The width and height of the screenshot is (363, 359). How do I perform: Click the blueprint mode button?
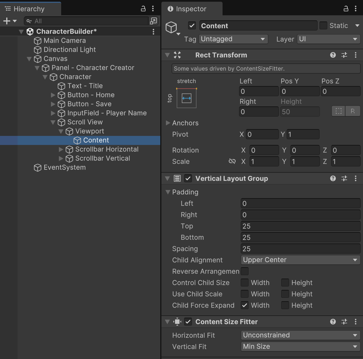pos(339,111)
